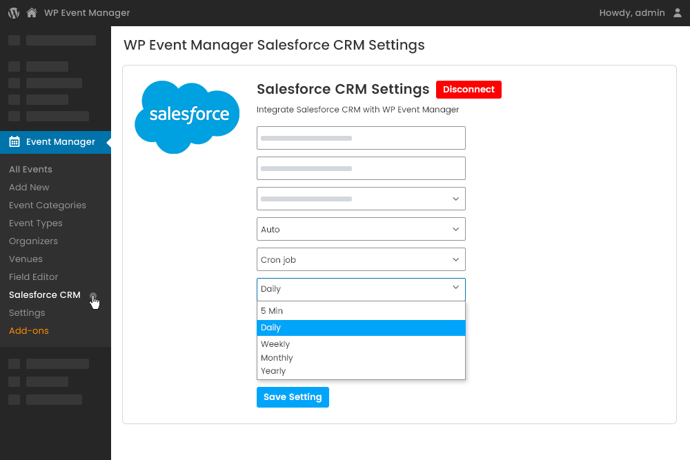Click the home icon in the top bar
The image size is (690, 460).
tap(31, 12)
